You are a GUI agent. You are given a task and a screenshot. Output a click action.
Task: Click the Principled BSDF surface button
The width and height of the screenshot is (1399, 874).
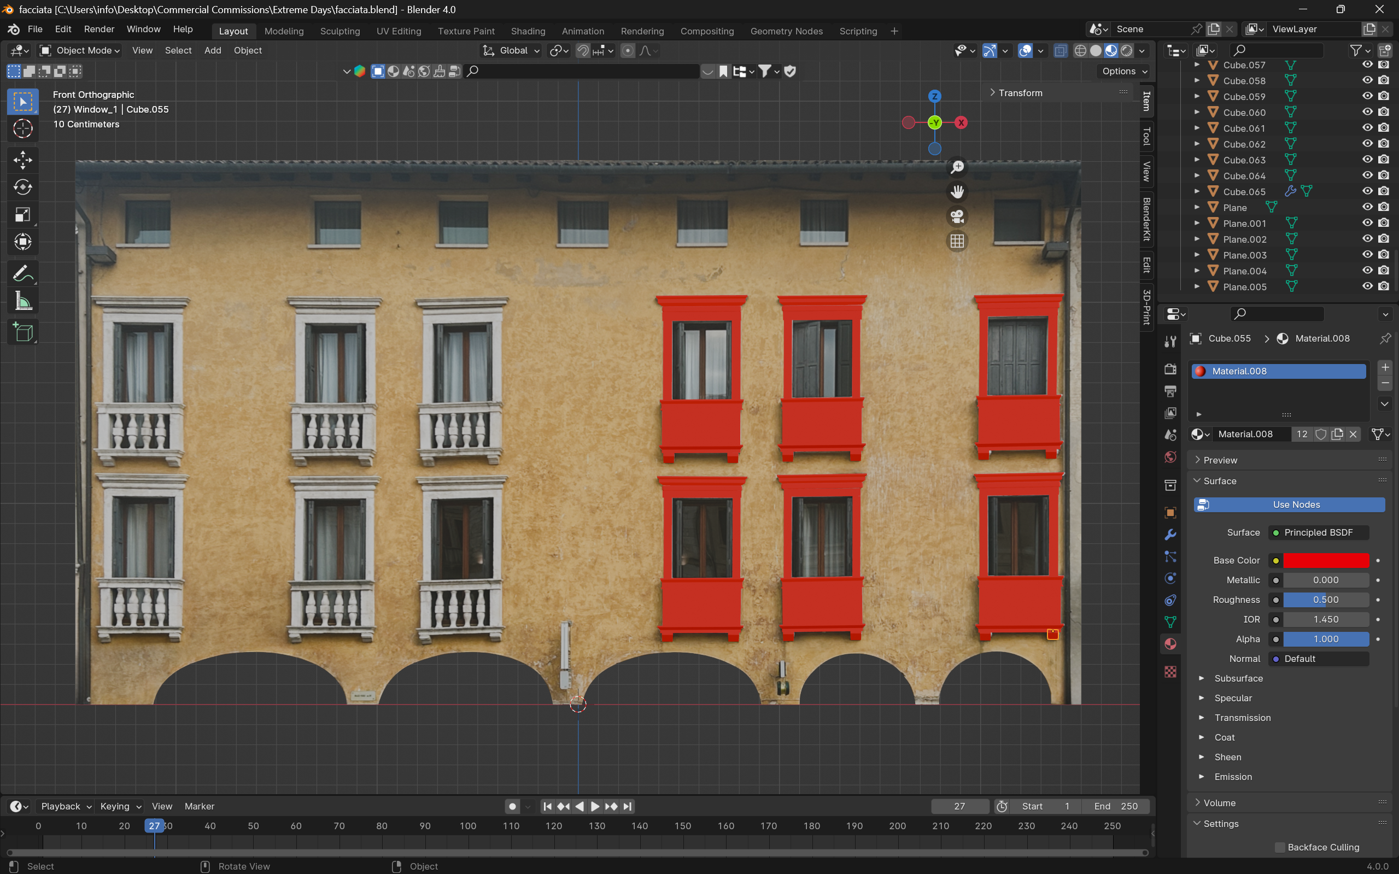click(1318, 532)
